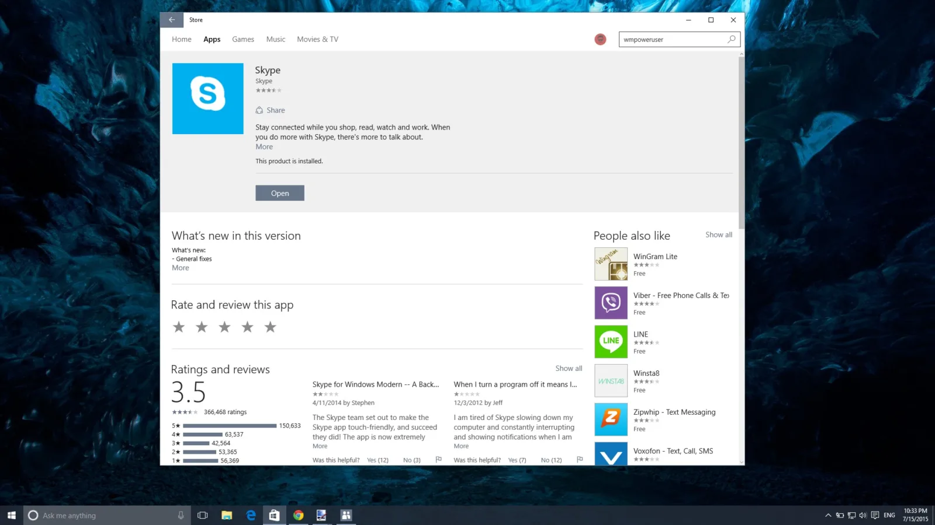935x525 pixels.
Task: Click the Cortana 'Ask me anything' box
Action: tap(107, 515)
